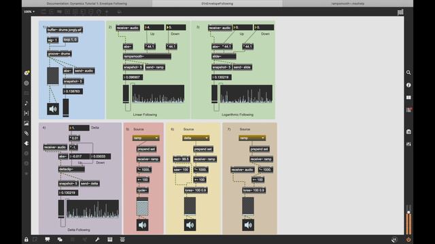This screenshot has width=435, height=244.
Task: Click the 'cycle~' object in panel 5
Action: [x=143, y=190]
